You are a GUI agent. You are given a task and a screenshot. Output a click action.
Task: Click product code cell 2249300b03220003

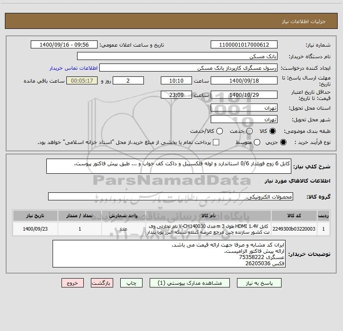294,229
